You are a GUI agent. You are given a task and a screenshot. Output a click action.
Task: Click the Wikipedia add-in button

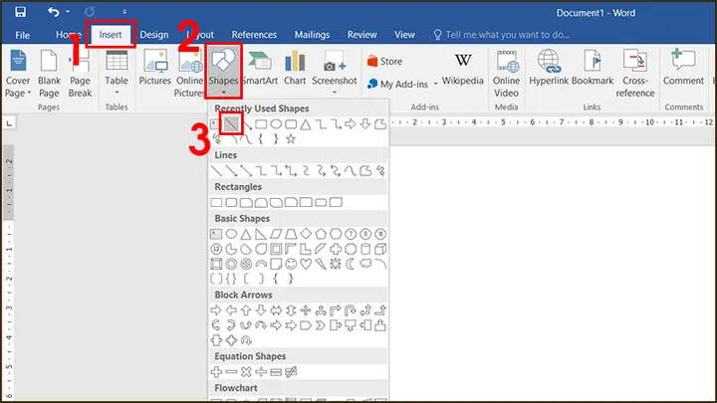click(x=463, y=69)
